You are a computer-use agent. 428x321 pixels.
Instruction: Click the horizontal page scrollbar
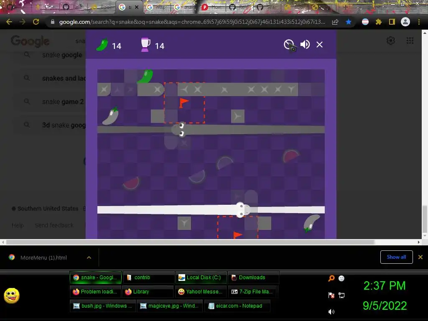tap(190, 242)
